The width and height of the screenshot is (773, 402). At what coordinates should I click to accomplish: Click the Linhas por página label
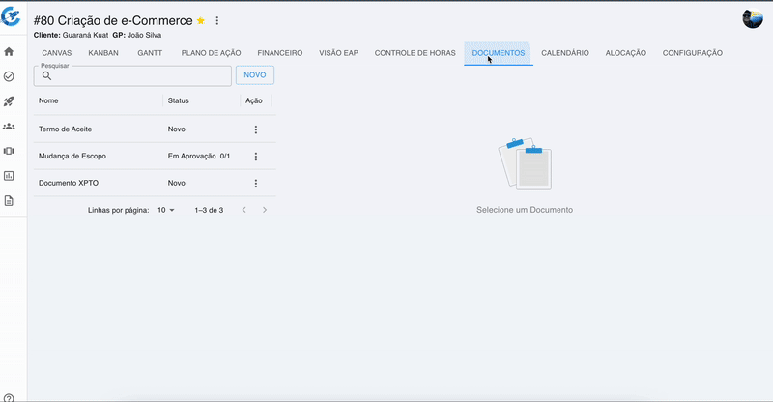pyautogui.click(x=118, y=210)
